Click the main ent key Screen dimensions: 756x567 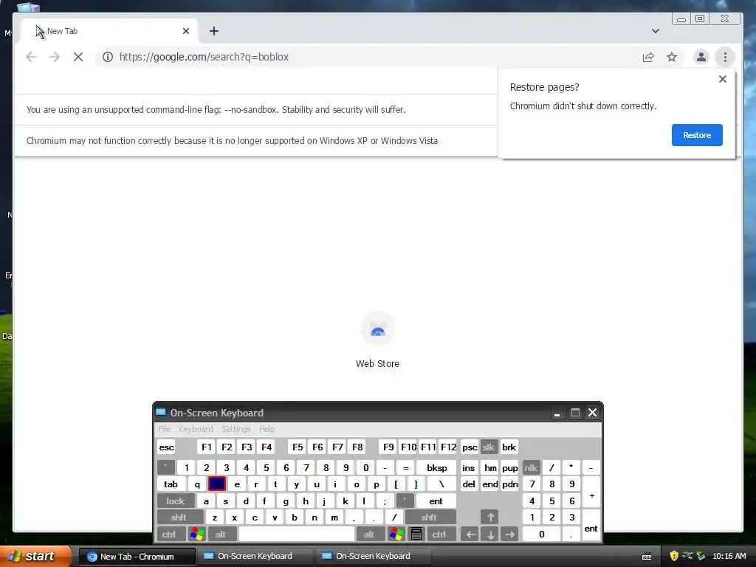[x=436, y=501]
